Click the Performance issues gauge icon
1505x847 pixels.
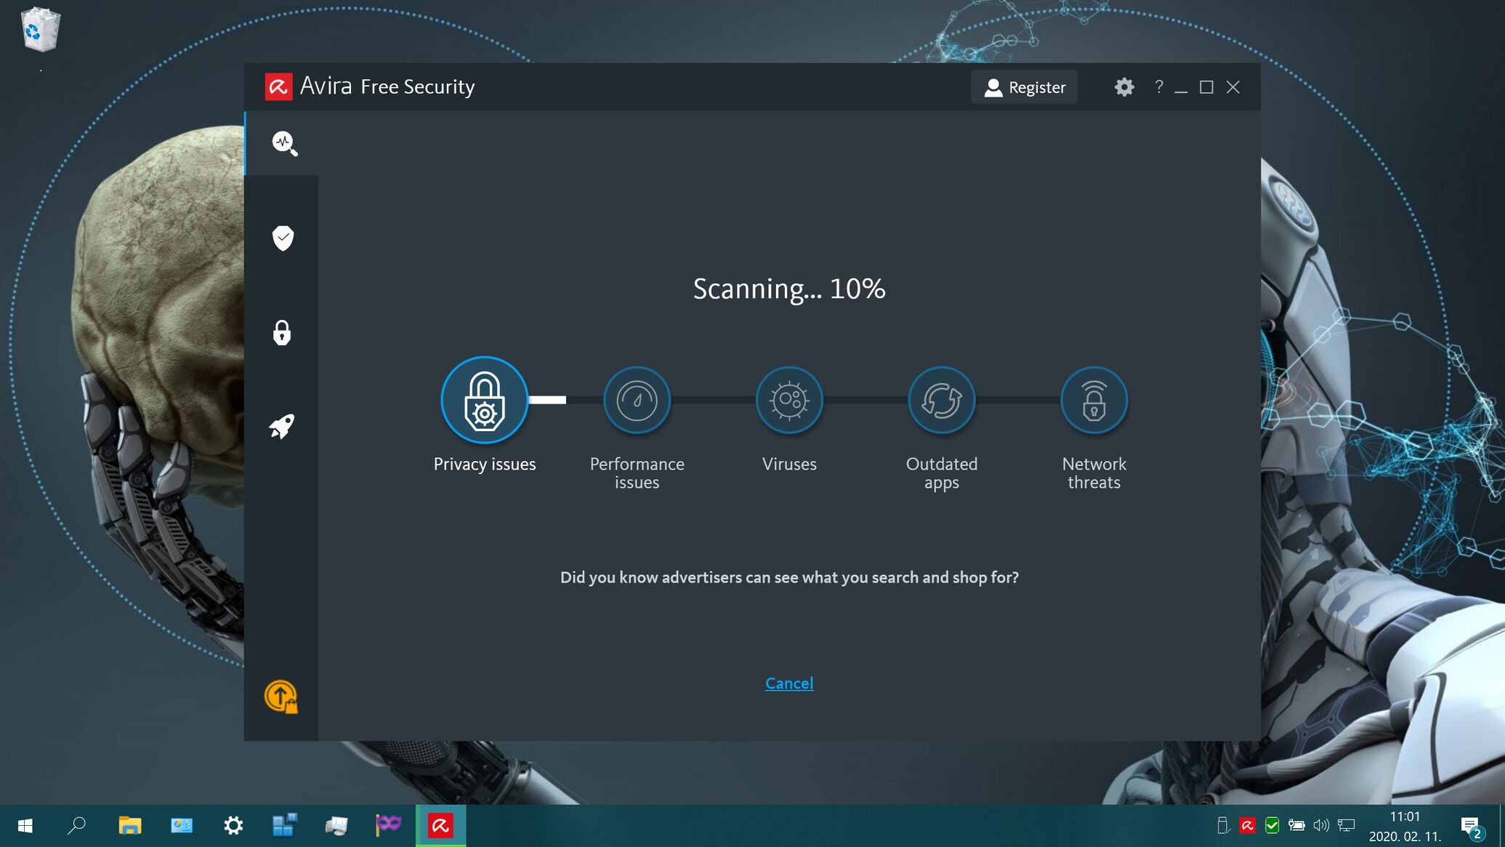(x=637, y=400)
